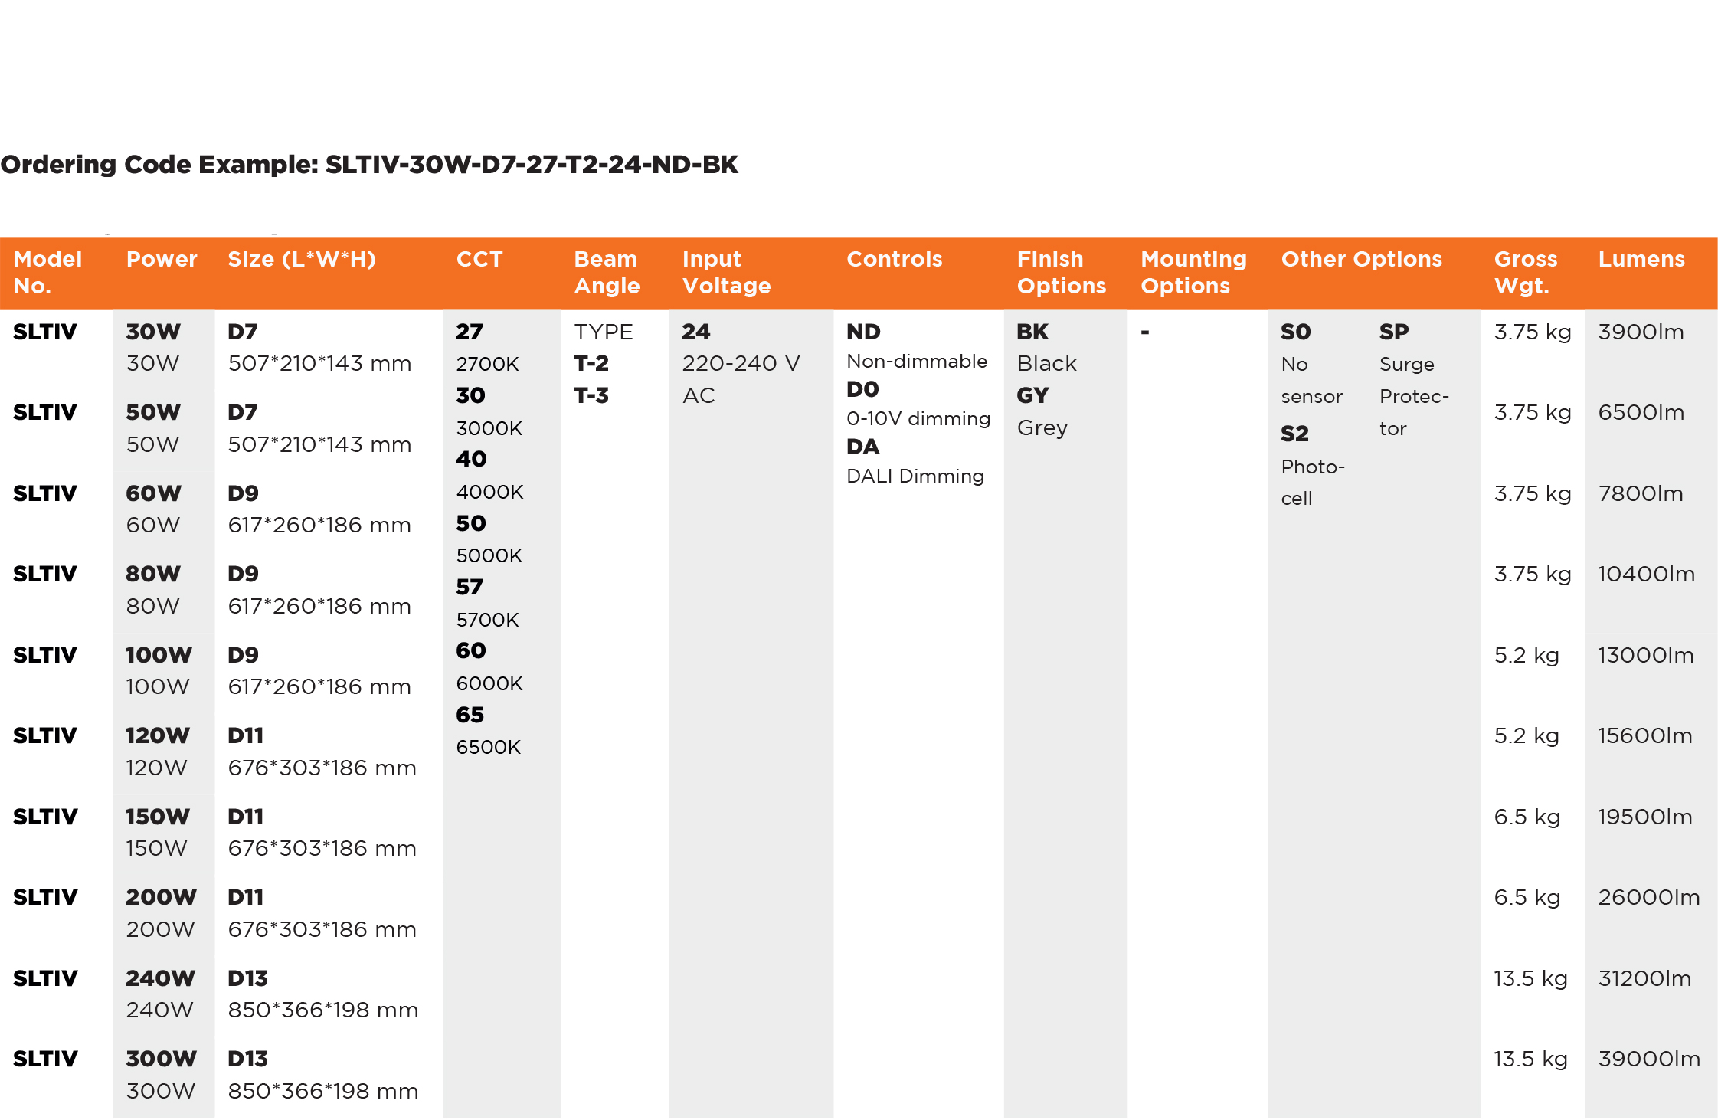Click the 'Gross Wgt.' column header
1718x1120 pixels.
pos(1526,272)
